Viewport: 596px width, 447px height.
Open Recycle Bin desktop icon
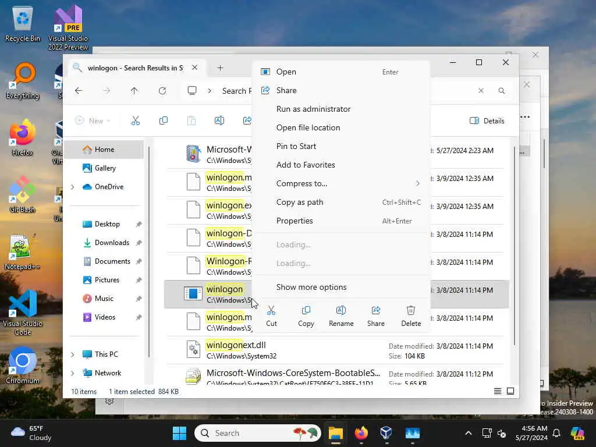(23, 24)
